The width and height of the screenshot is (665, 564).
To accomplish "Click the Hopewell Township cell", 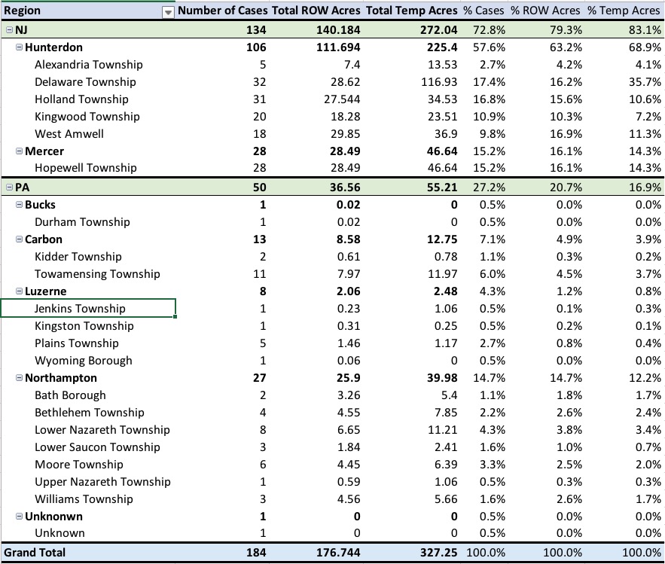I will click(85, 168).
